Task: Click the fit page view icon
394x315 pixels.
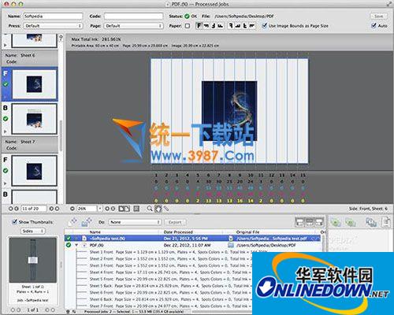Action: coord(136,209)
